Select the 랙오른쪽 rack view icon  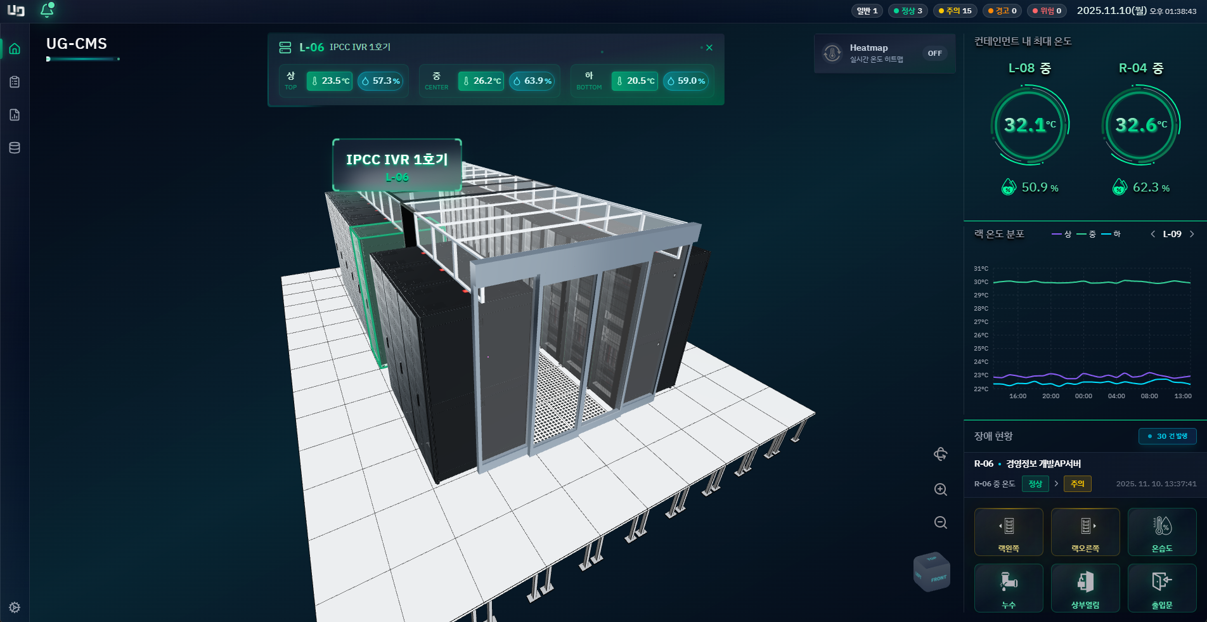click(1085, 531)
